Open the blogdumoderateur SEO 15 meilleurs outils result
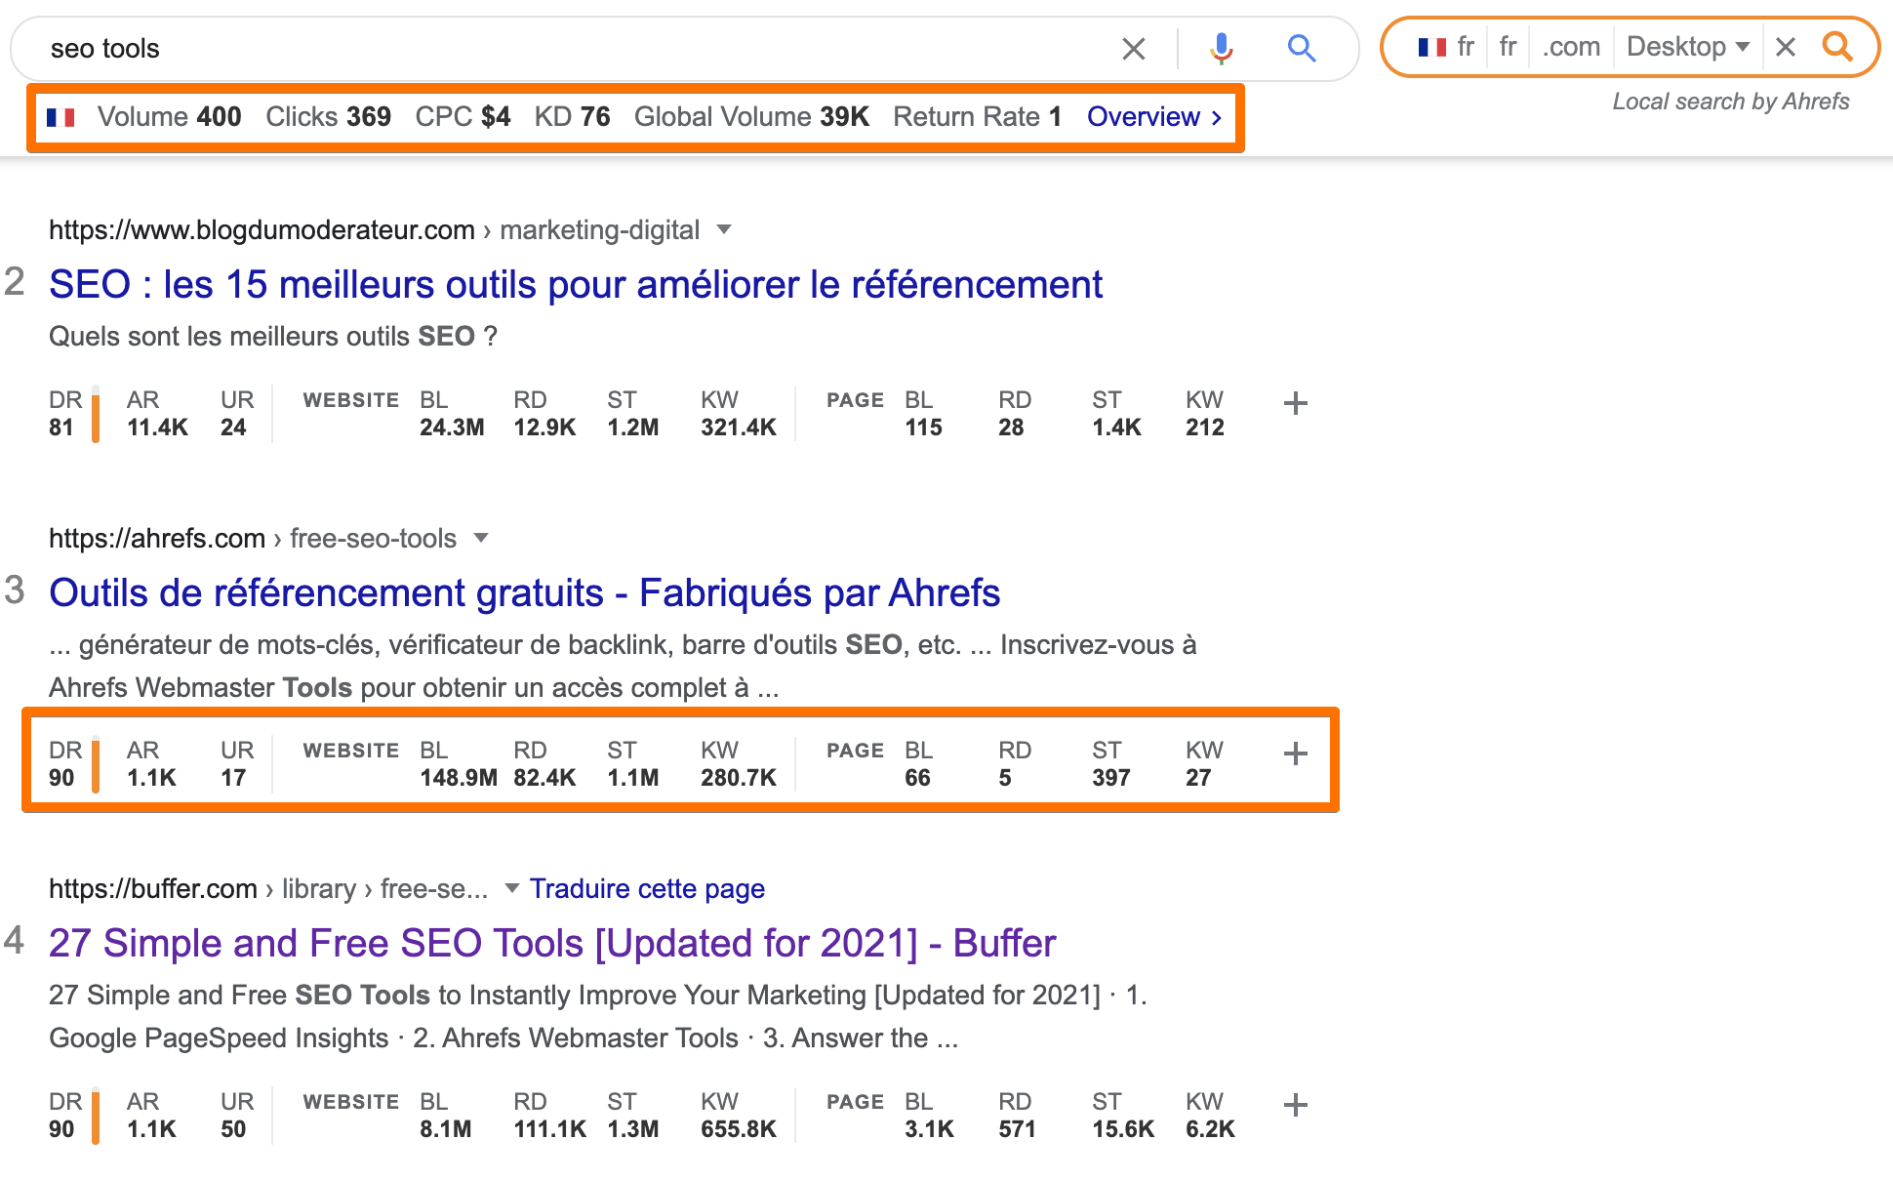Viewport: 1893px width, 1181px height. (576, 285)
